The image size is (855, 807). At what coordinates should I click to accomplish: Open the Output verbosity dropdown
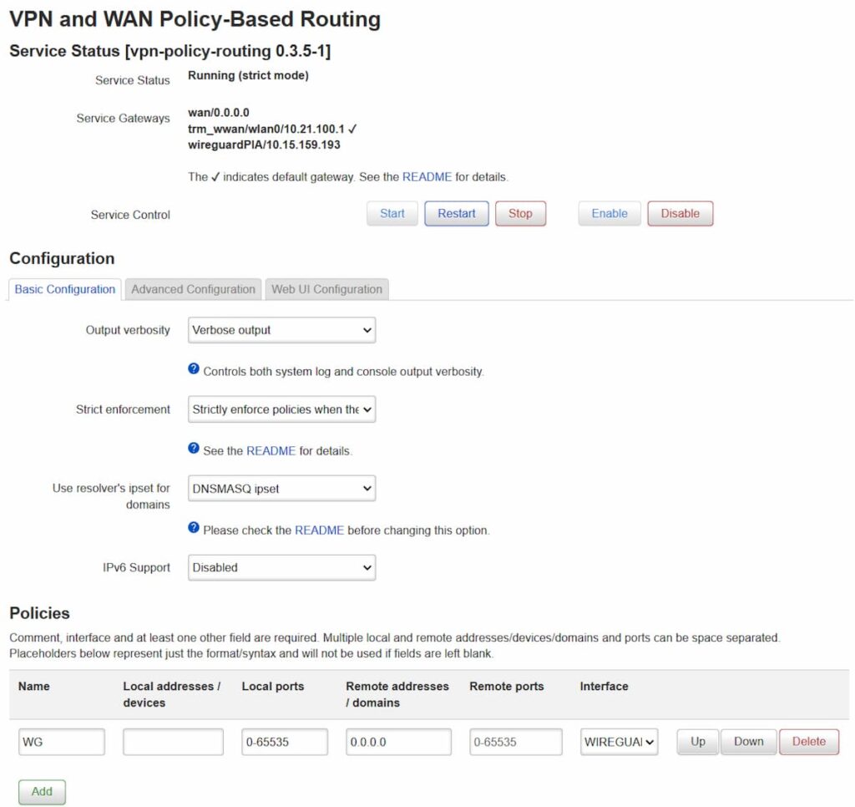tap(281, 330)
